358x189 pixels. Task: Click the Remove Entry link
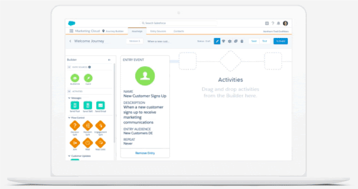[x=145, y=153]
